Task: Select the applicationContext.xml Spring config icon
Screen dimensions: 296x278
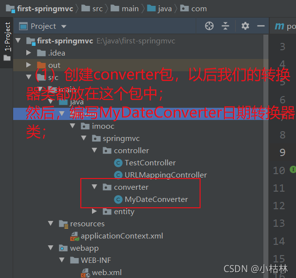Action: coord(74,236)
